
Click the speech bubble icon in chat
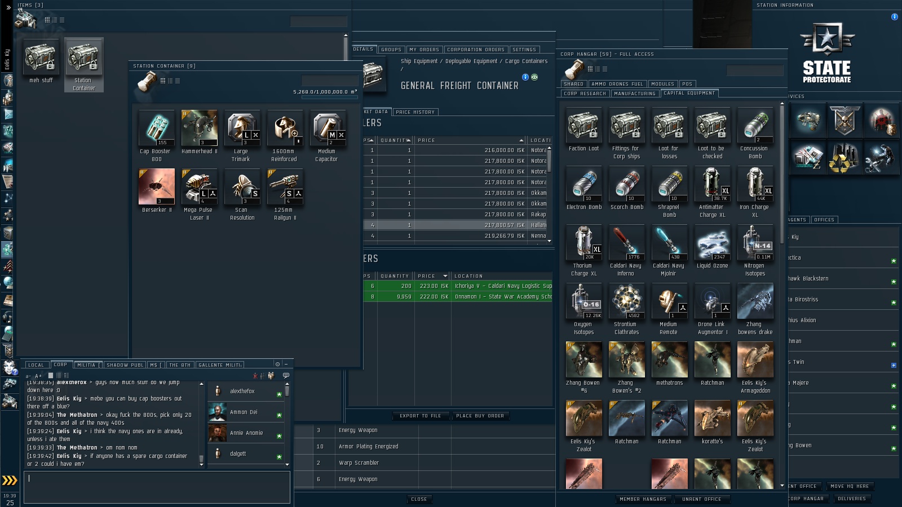point(286,375)
